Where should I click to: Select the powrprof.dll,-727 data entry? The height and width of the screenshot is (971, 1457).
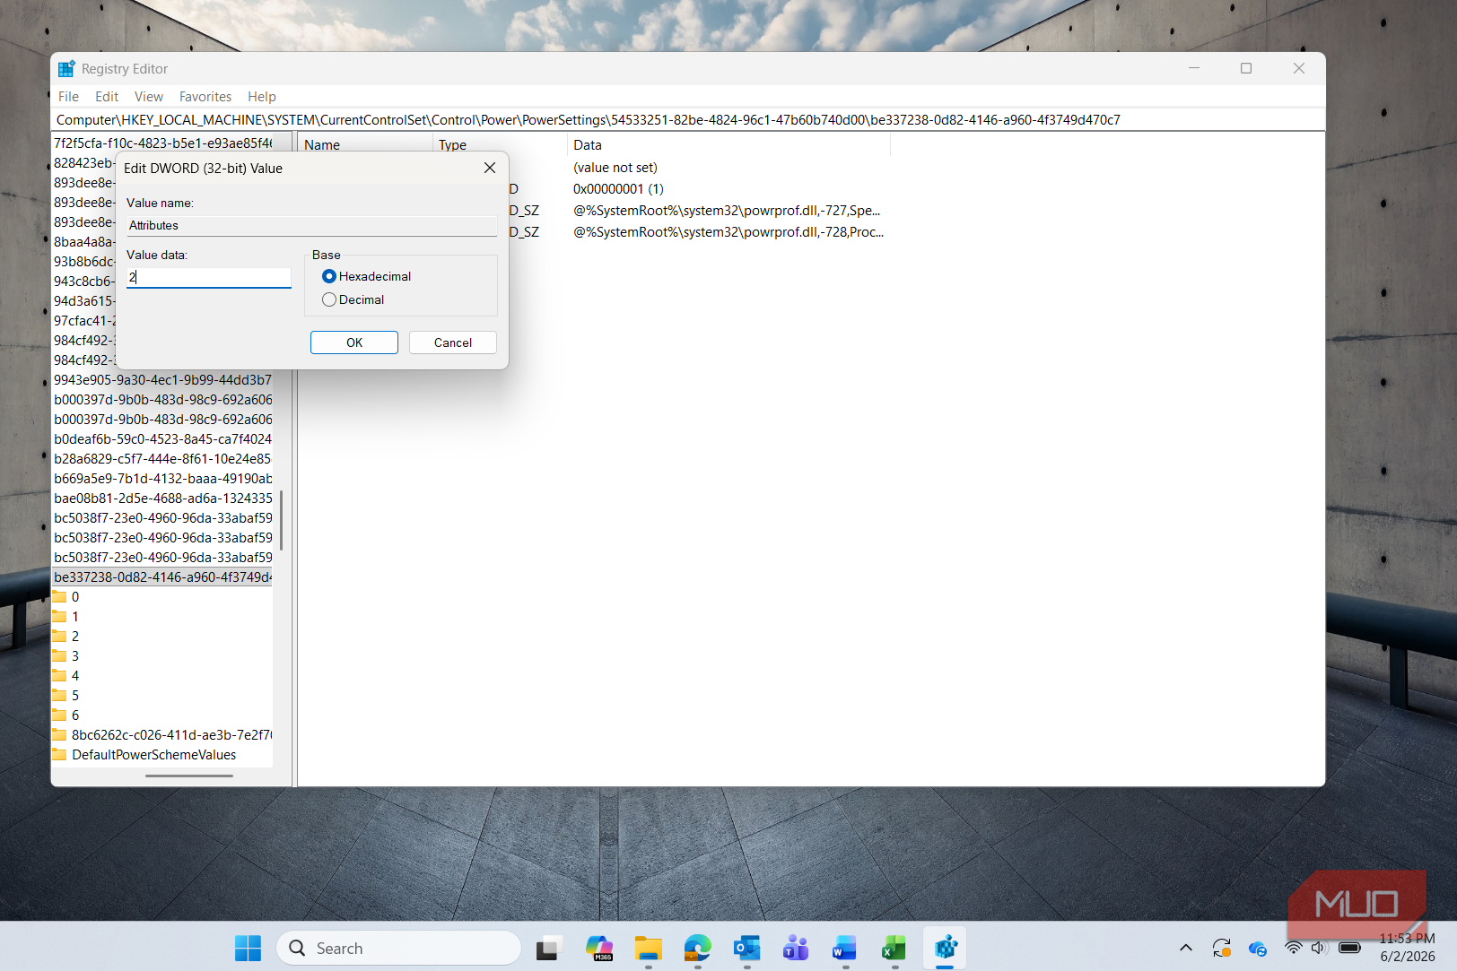click(x=727, y=211)
